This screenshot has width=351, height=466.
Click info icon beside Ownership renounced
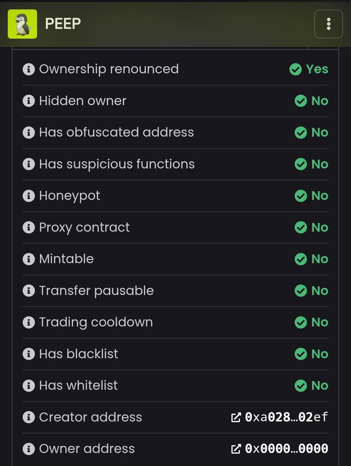tap(28, 70)
